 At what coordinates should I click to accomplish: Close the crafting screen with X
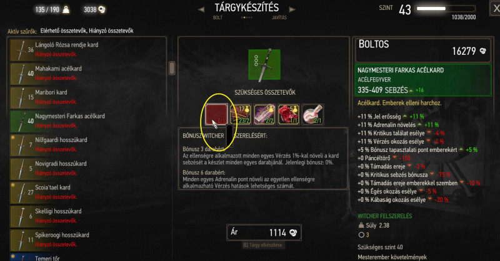click(x=496, y=9)
